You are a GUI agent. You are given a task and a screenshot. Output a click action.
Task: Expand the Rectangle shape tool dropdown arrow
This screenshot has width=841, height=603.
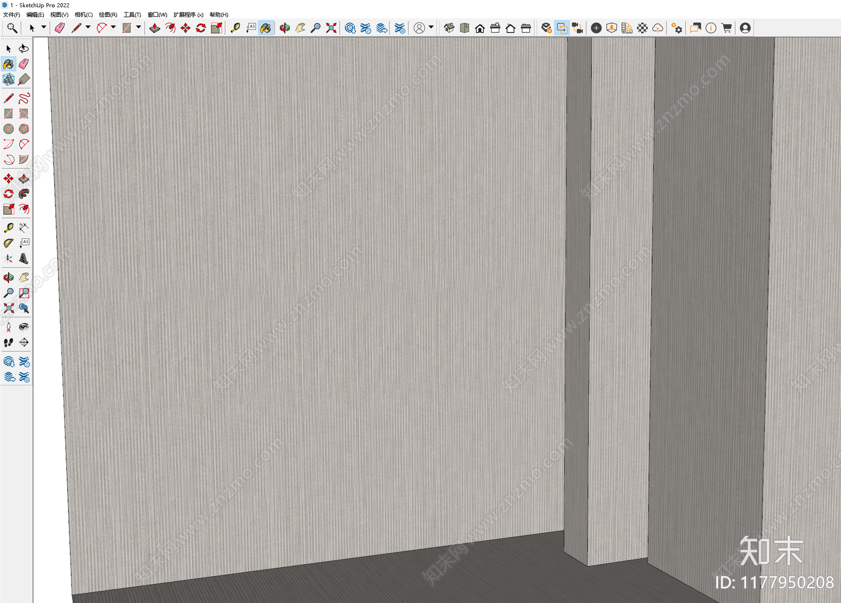pyautogui.click(x=139, y=27)
